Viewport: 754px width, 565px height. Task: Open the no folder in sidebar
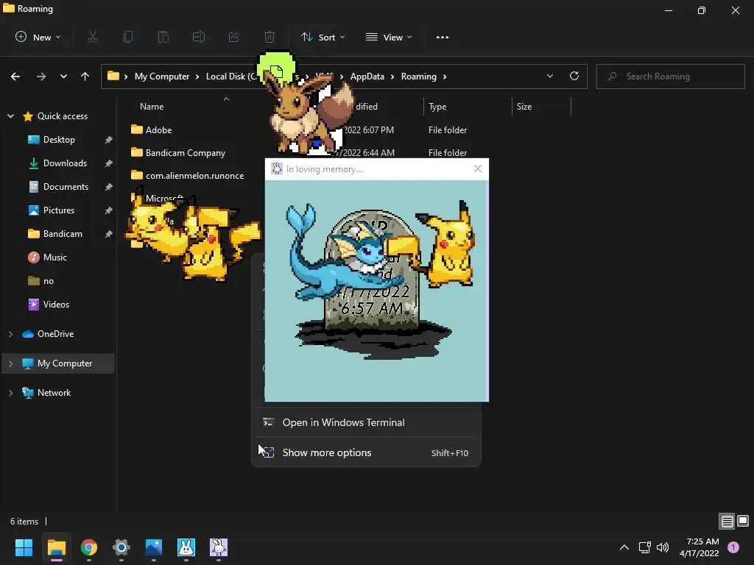click(x=48, y=281)
